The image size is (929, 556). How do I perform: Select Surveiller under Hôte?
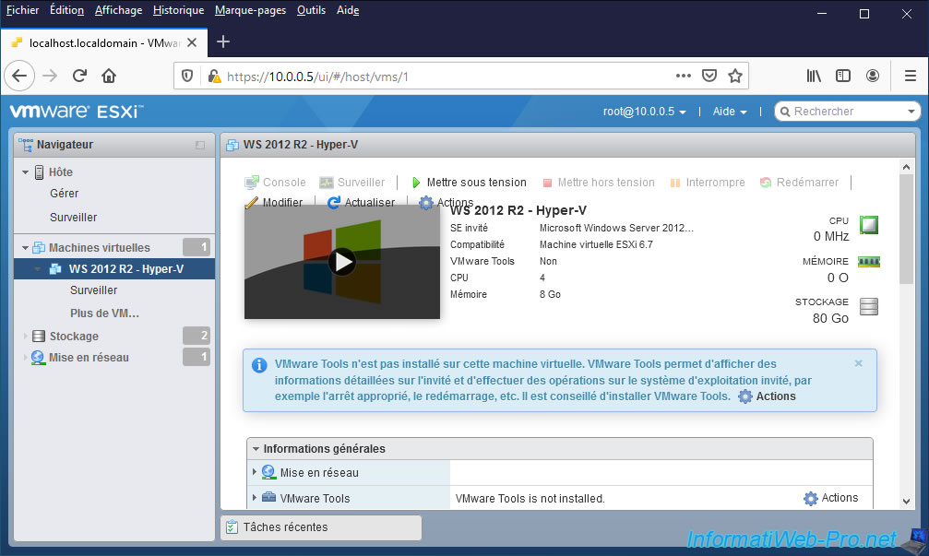tap(74, 218)
